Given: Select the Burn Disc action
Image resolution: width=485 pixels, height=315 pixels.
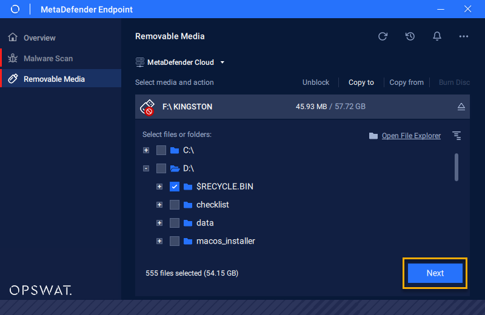Looking at the screenshot, I should (x=454, y=82).
